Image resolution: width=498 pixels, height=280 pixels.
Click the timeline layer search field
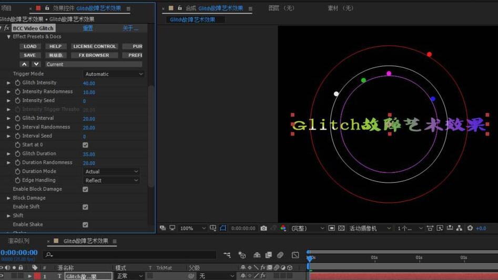tap(131, 255)
